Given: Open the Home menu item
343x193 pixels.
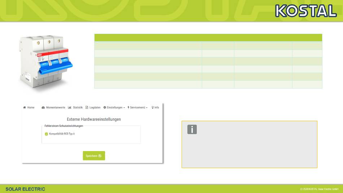Looking at the screenshot, I should (29, 107).
